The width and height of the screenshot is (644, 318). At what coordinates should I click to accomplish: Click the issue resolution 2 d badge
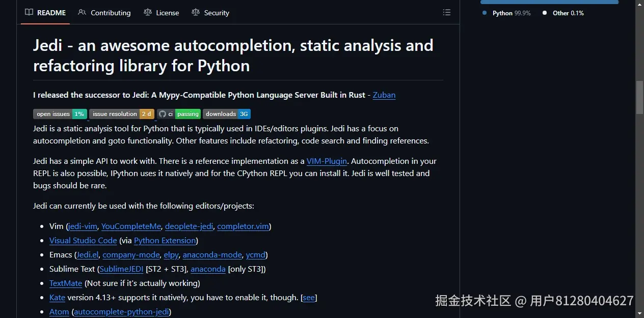point(122,114)
